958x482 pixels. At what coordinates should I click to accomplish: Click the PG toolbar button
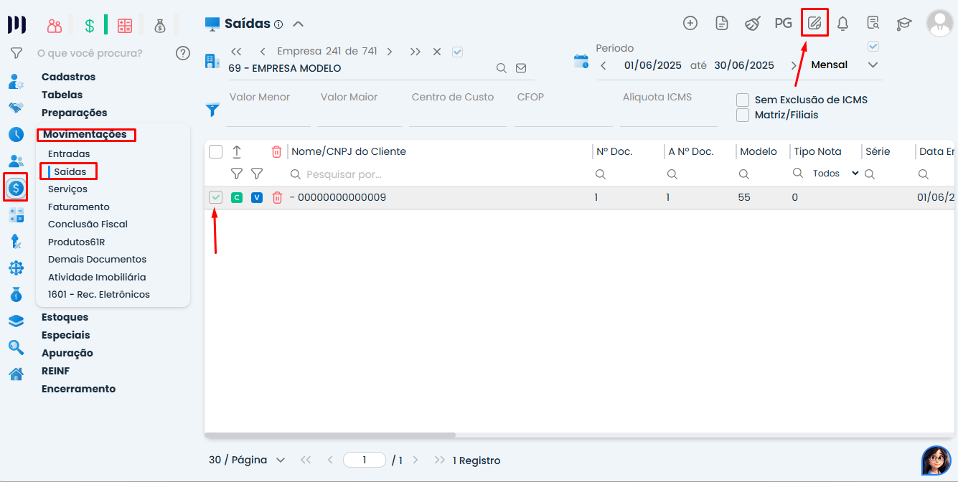pyautogui.click(x=783, y=23)
